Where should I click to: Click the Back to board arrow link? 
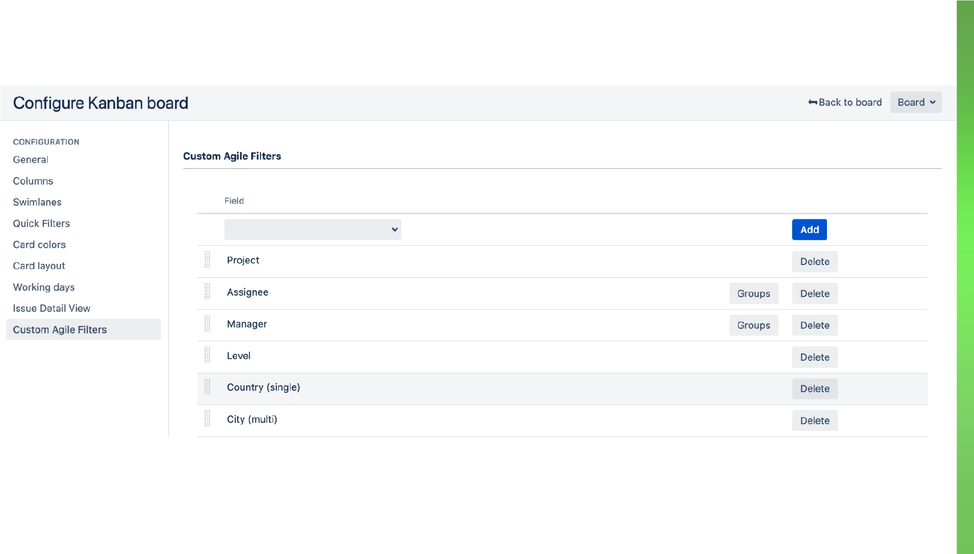click(x=845, y=103)
